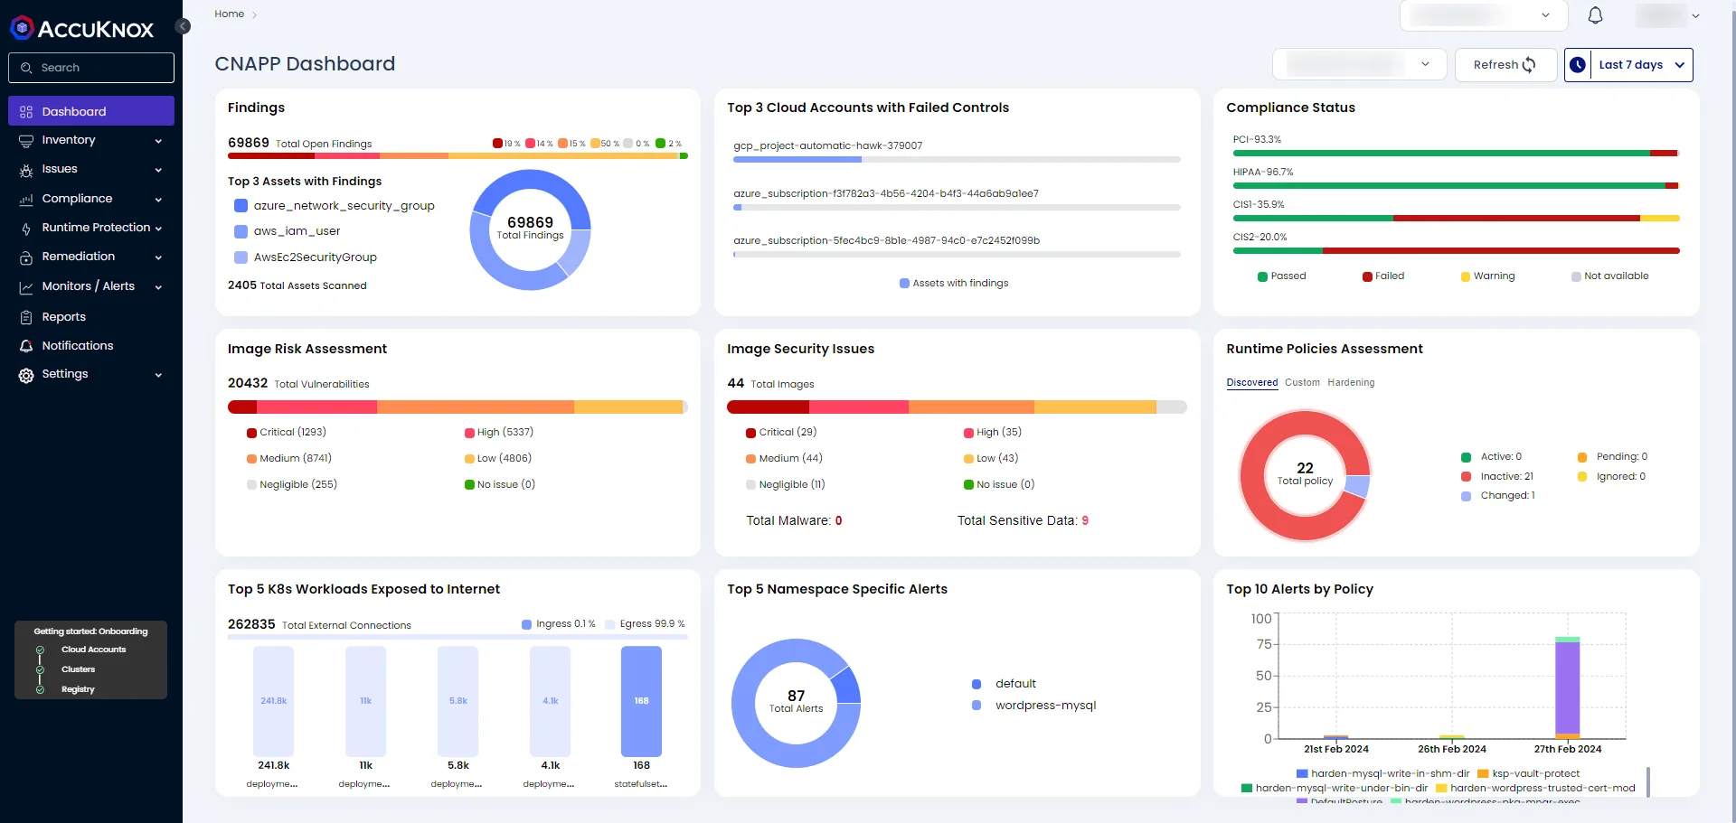This screenshot has width=1736, height=823.
Task: Toggle the Failed legend in Compliance Status
Action: [x=1383, y=276]
